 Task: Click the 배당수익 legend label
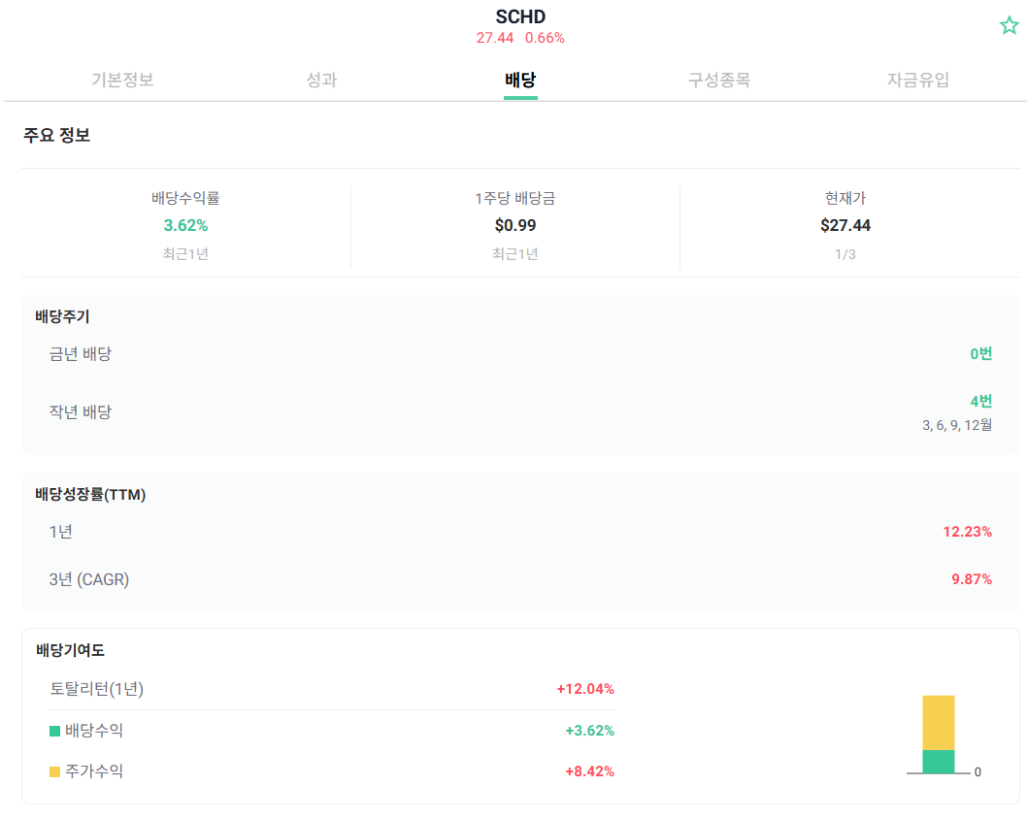coord(94,731)
